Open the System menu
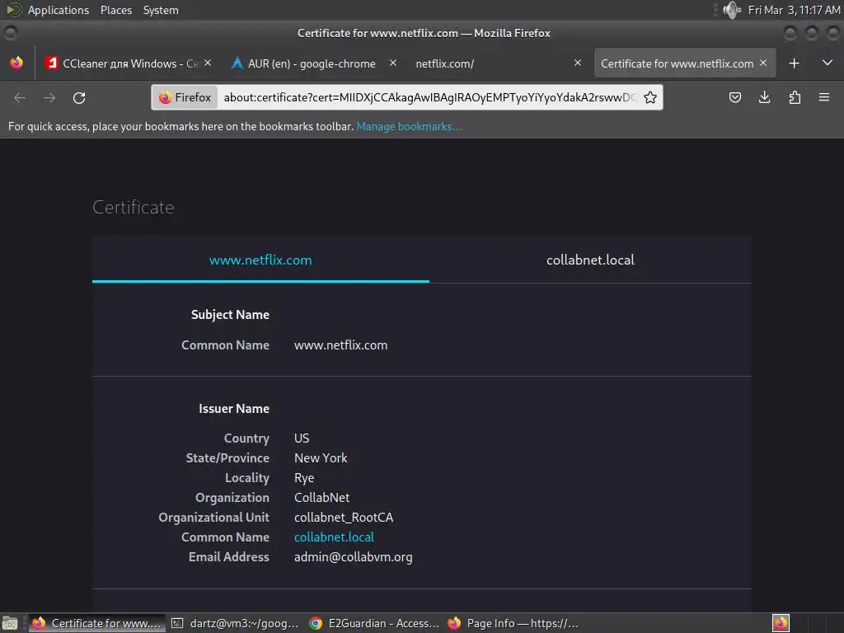This screenshot has width=844, height=633. (x=161, y=10)
